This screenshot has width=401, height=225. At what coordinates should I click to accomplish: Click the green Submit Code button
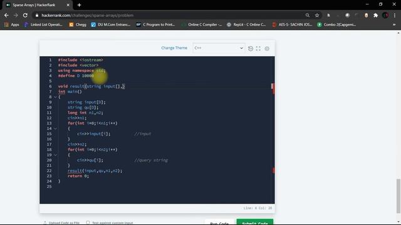(x=255, y=222)
